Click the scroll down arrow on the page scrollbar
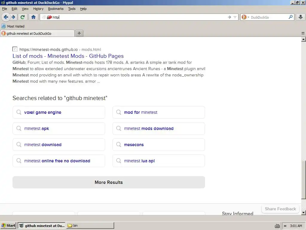This screenshot has width=306, height=230. (304, 212)
